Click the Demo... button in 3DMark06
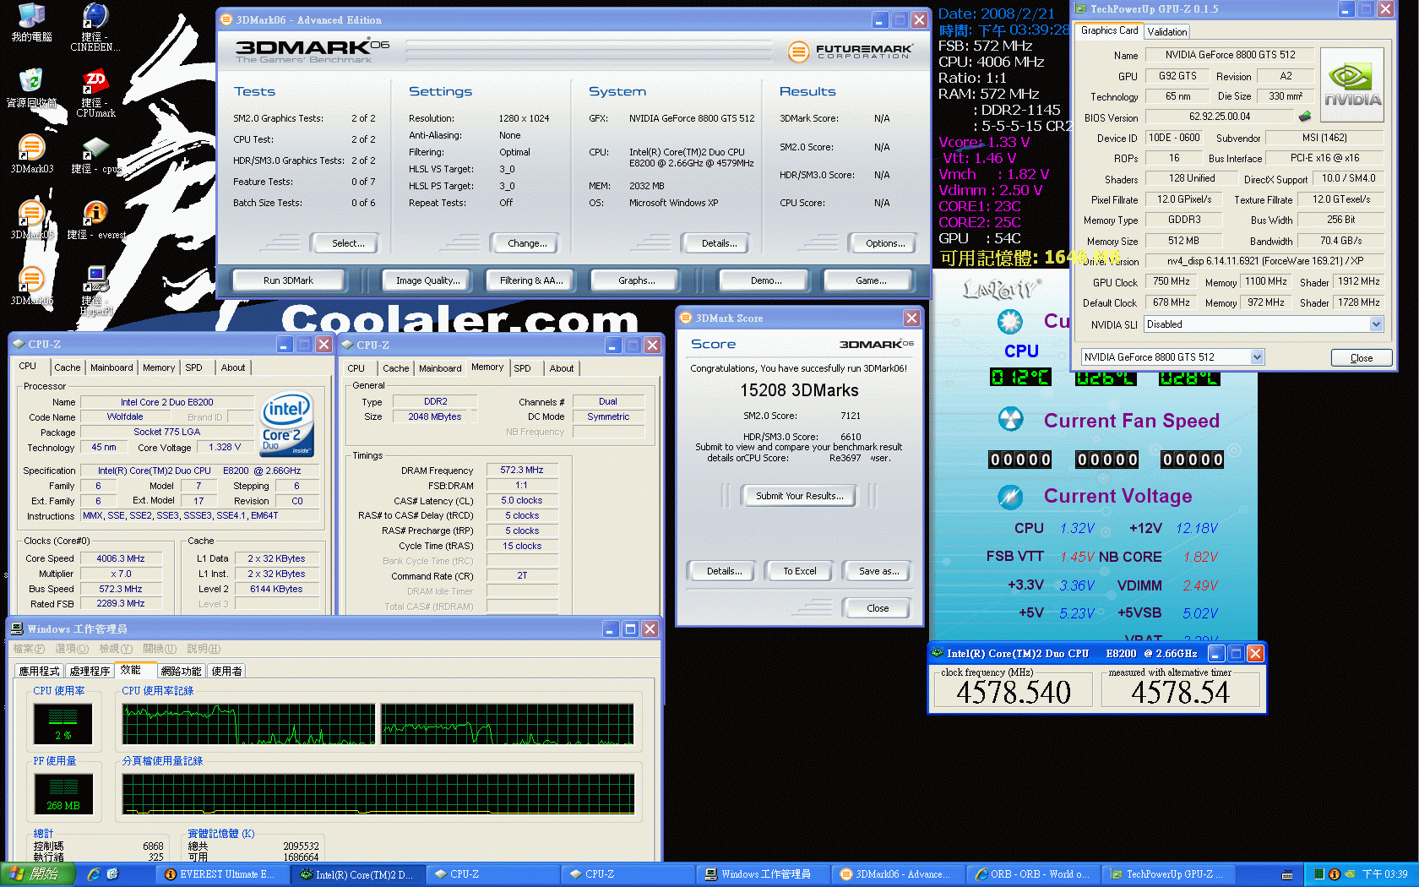Screen dimensions: 1419x887 (766, 280)
